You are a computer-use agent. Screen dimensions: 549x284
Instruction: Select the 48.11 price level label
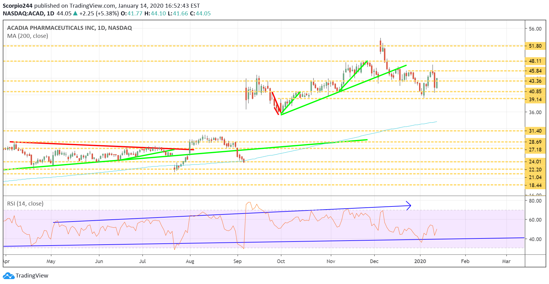535,61
